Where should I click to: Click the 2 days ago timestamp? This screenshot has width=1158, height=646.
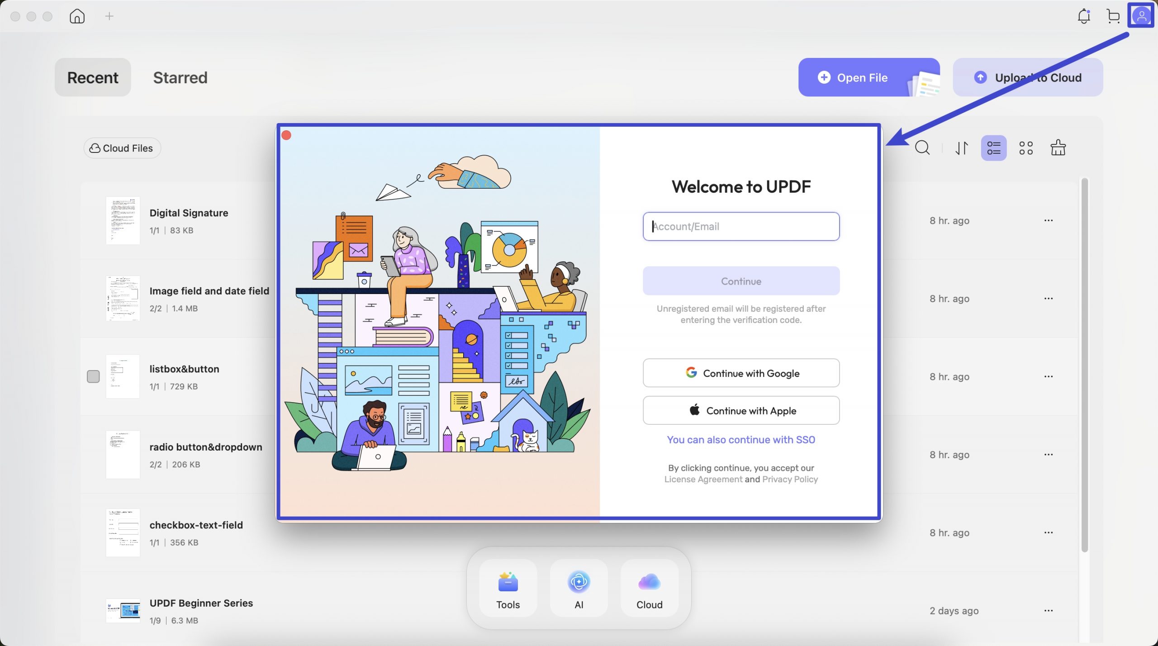tap(954, 611)
